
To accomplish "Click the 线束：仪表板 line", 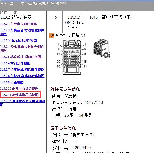I will (x=64, y=96).
